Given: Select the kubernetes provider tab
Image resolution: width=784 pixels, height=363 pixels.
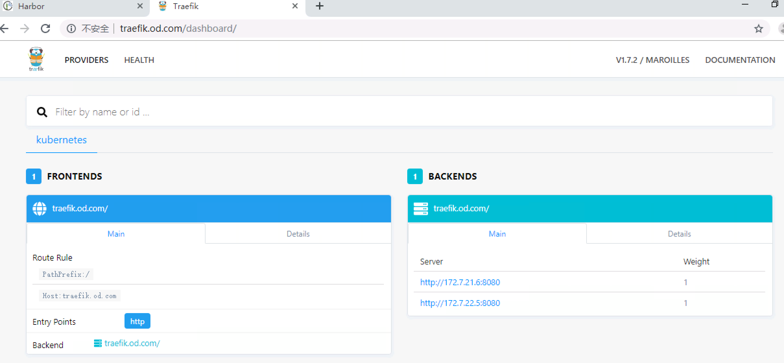Looking at the screenshot, I should point(61,140).
